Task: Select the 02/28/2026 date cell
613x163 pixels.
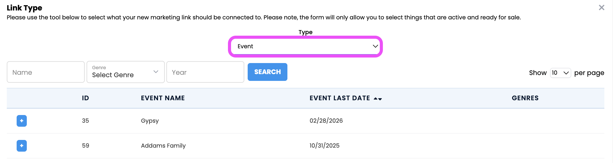Action: coord(326,121)
